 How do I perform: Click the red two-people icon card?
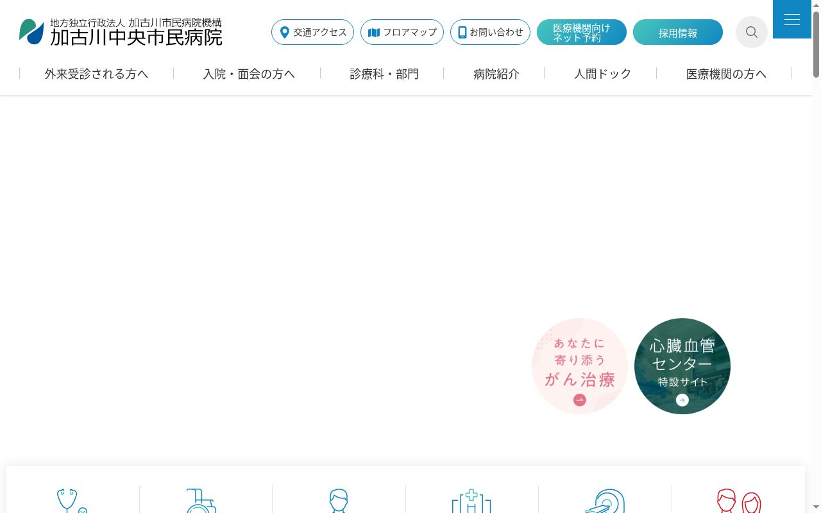pyautogui.click(x=739, y=501)
